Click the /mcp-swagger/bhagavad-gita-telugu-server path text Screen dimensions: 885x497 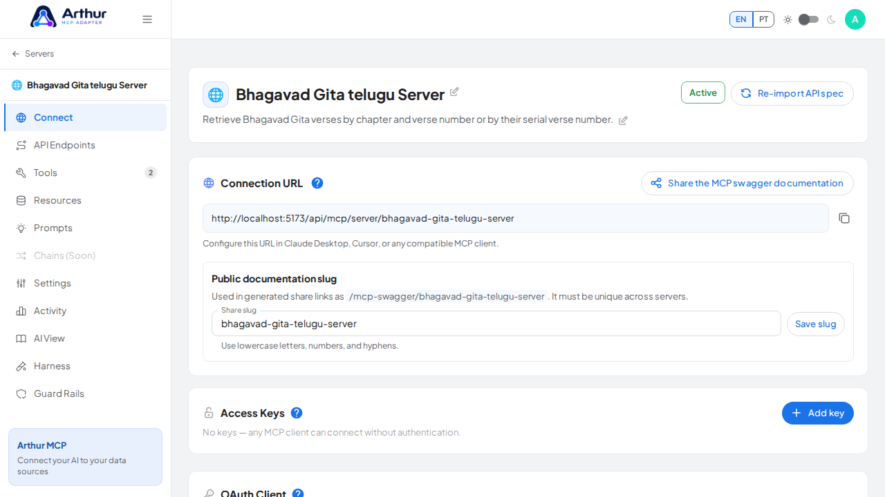pyautogui.click(x=447, y=296)
